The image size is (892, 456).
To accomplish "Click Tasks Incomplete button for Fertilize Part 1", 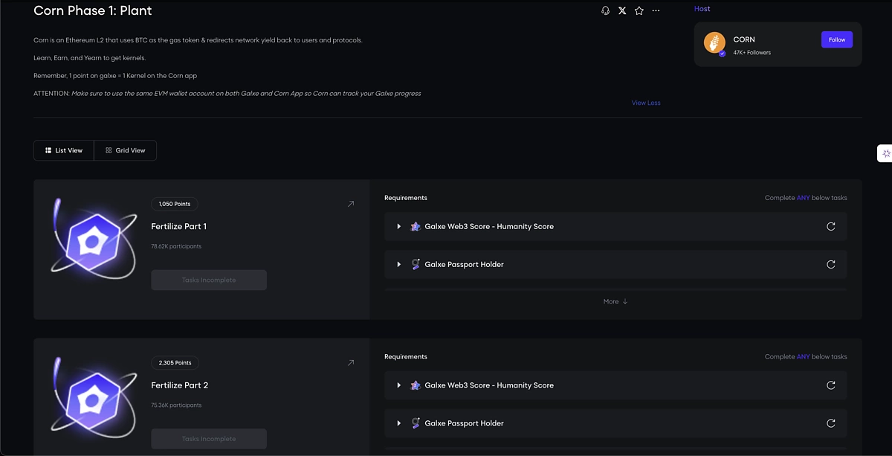I will [x=209, y=280].
